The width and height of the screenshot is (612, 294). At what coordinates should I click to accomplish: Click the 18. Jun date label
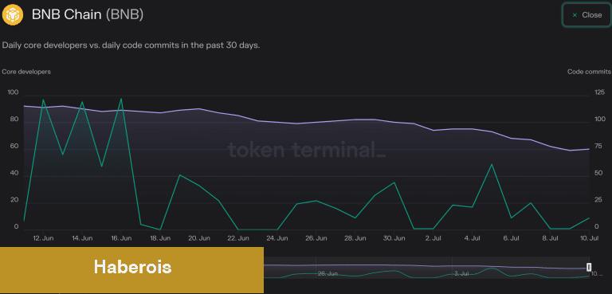point(160,237)
